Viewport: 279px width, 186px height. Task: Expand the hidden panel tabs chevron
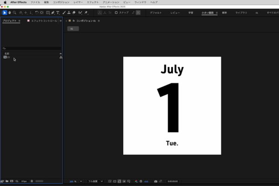tap(60, 21)
